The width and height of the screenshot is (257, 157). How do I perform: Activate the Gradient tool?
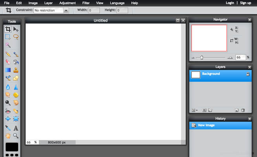(x=8, y=70)
